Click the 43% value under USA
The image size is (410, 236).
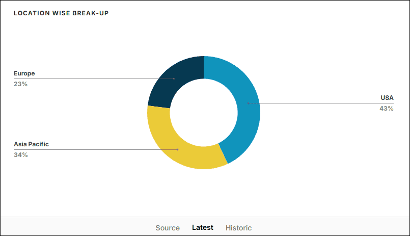pyautogui.click(x=387, y=109)
